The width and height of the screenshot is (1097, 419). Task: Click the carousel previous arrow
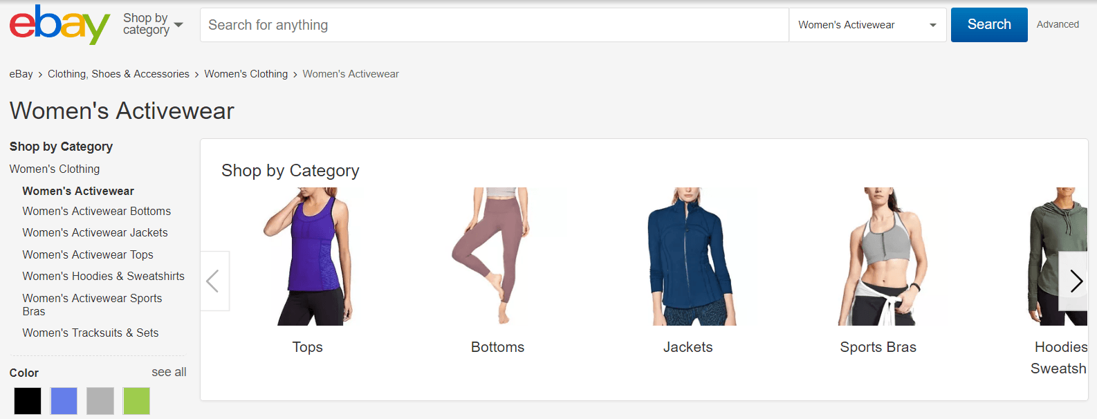click(x=214, y=281)
